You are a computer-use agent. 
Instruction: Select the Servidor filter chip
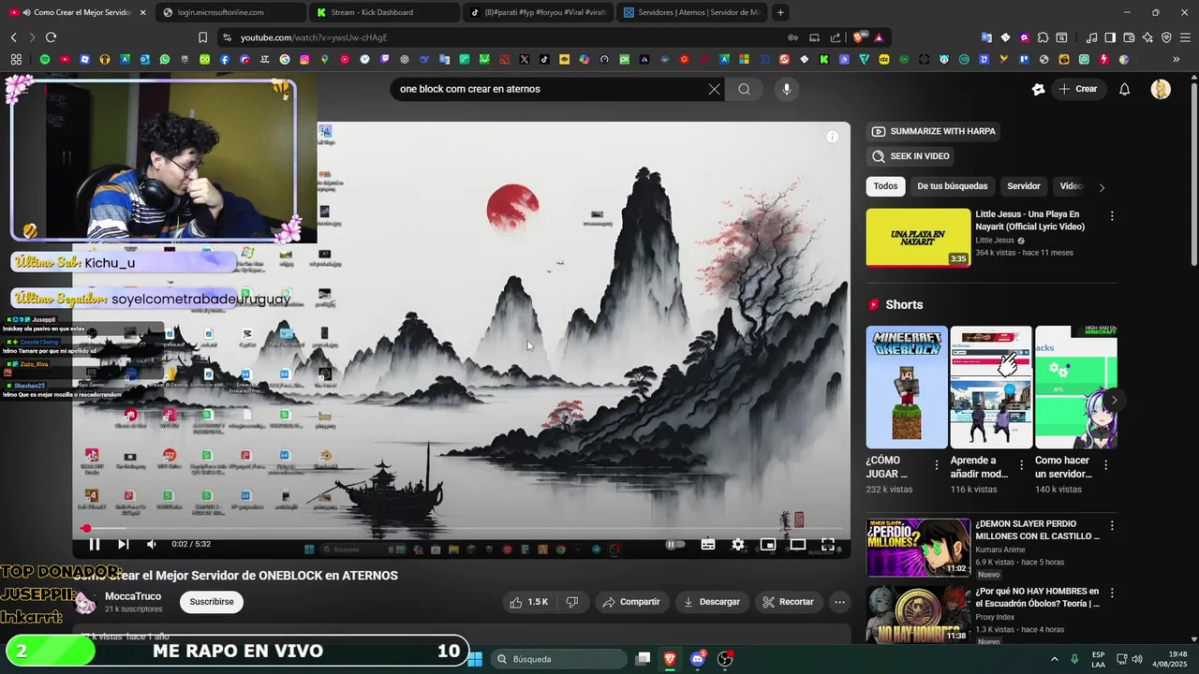(x=1024, y=186)
